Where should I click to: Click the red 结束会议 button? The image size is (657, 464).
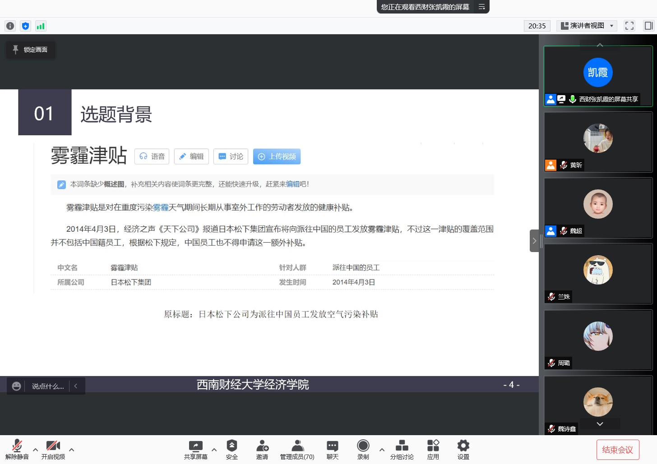(x=618, y=450)
